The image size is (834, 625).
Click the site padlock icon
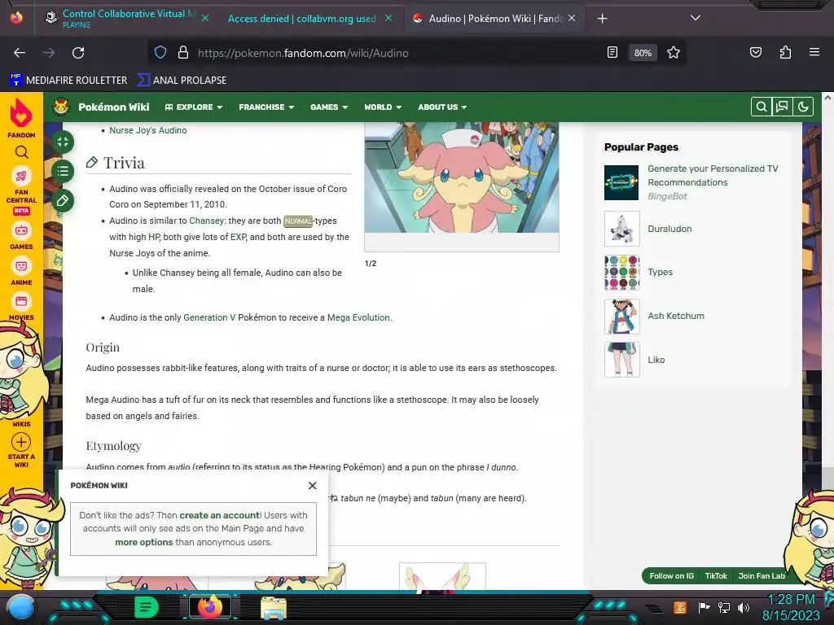tap(183, 53)
